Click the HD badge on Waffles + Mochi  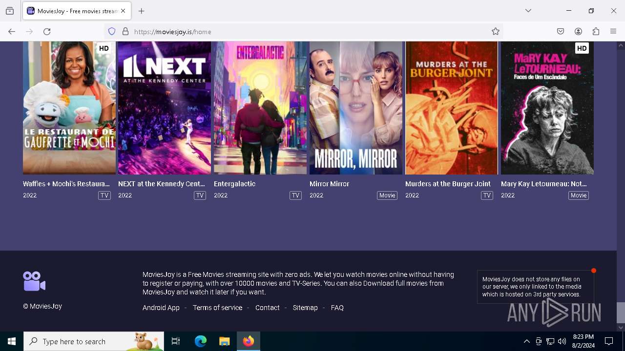(104, 48)
